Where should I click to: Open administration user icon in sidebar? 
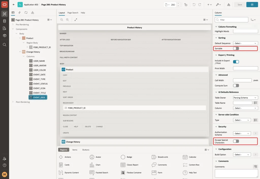tap(5, 159)
